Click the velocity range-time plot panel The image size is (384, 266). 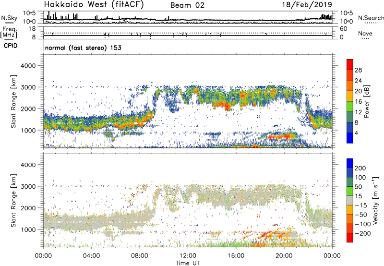click(188, 200)
